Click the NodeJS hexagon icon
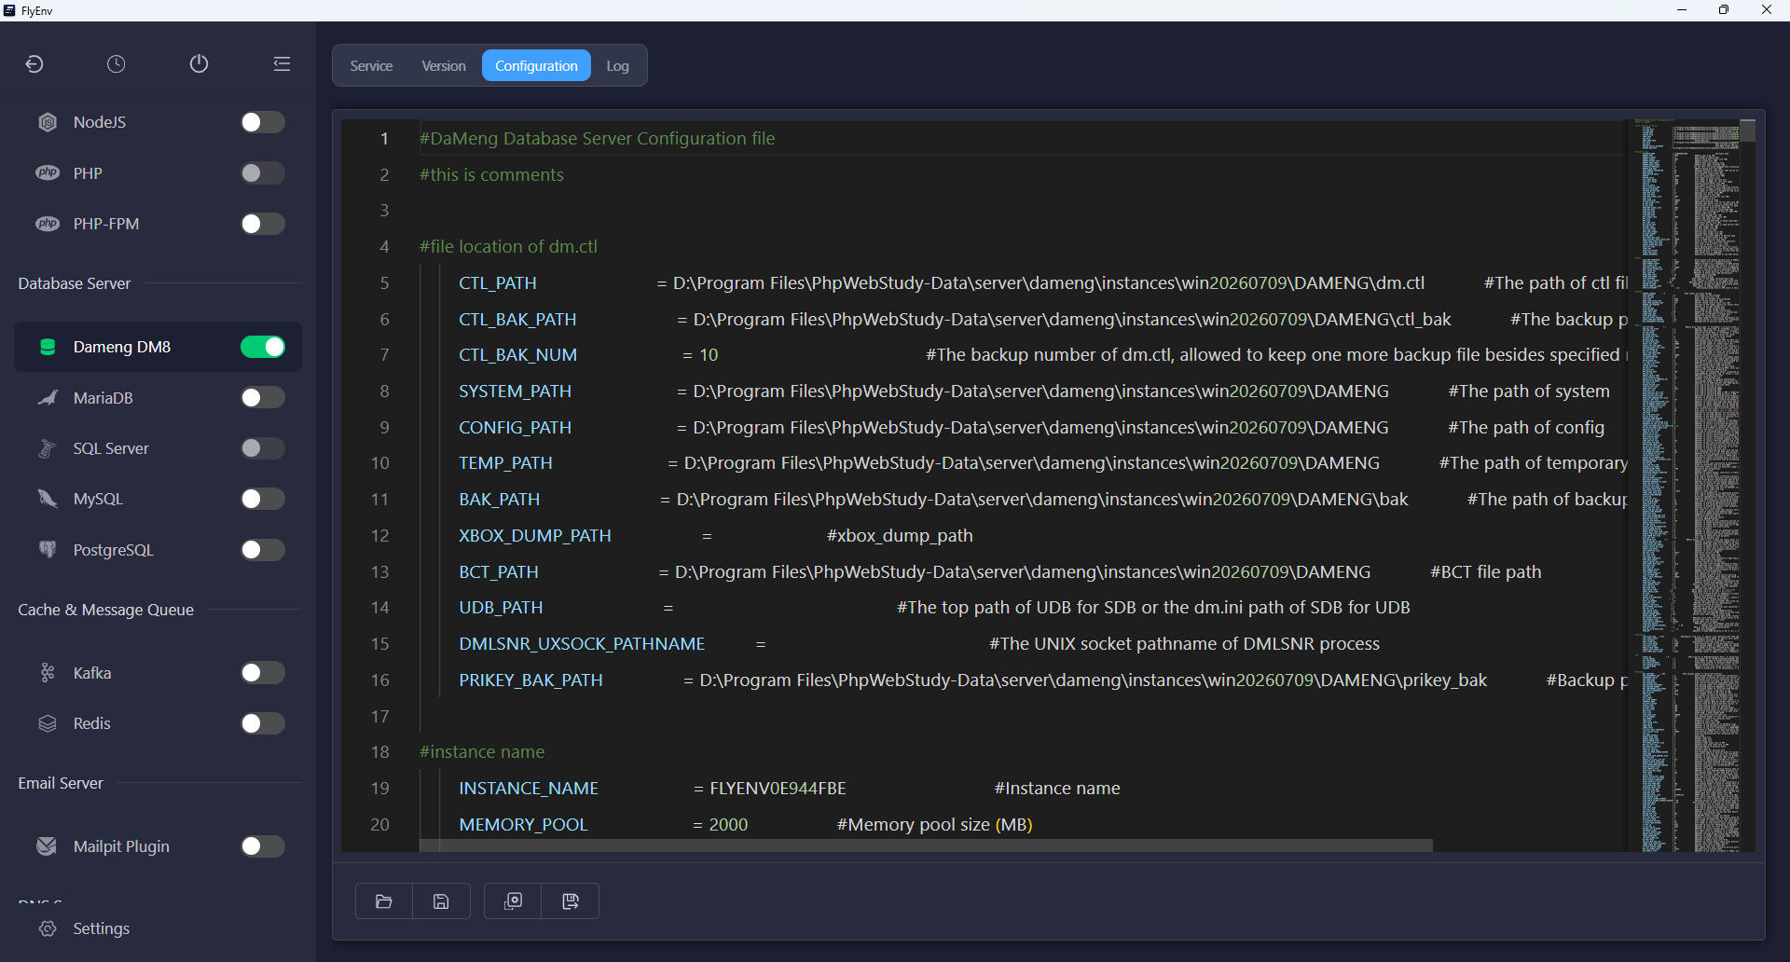This screenshot has width=1790, height=962. [x=48, y=122]
